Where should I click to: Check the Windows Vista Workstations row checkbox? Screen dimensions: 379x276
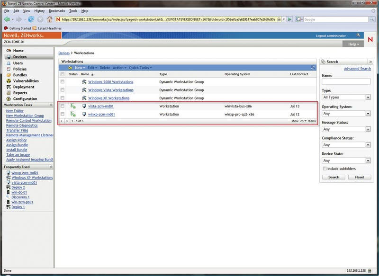coord(63,90)
